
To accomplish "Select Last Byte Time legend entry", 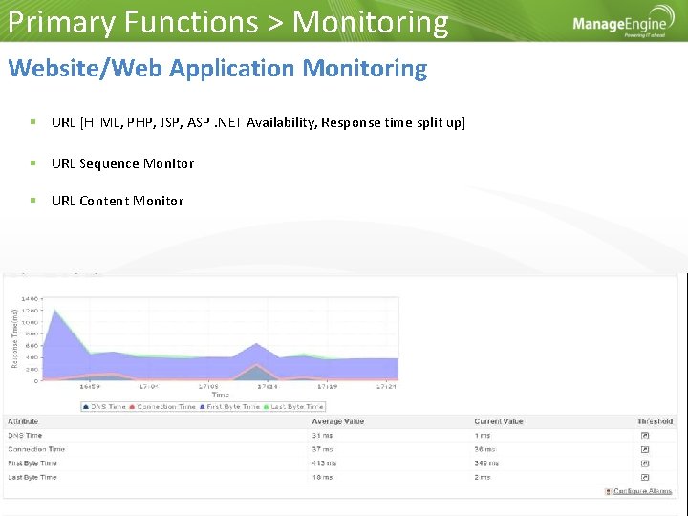I will [x=293, y=407].
